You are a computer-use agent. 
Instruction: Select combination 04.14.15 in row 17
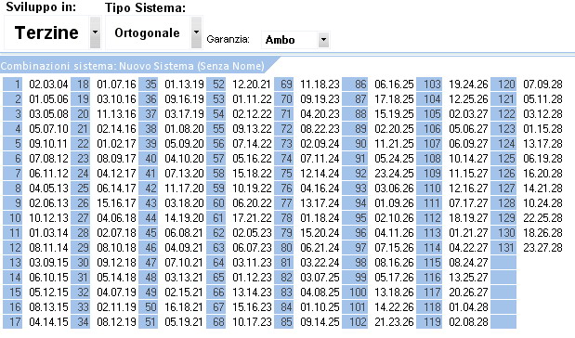(x=48, y=322)
